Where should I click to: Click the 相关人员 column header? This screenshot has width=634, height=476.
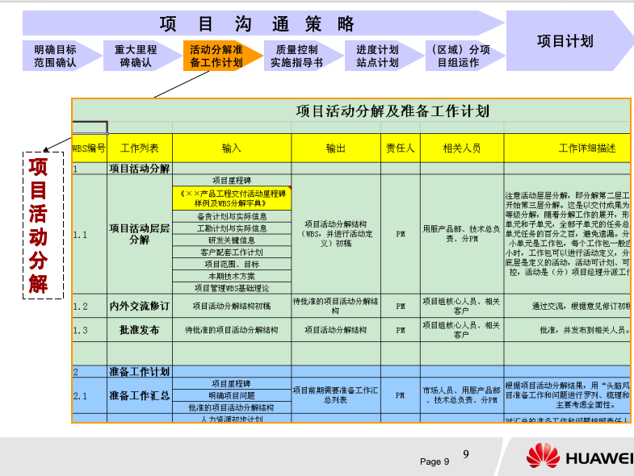(462, 148)
